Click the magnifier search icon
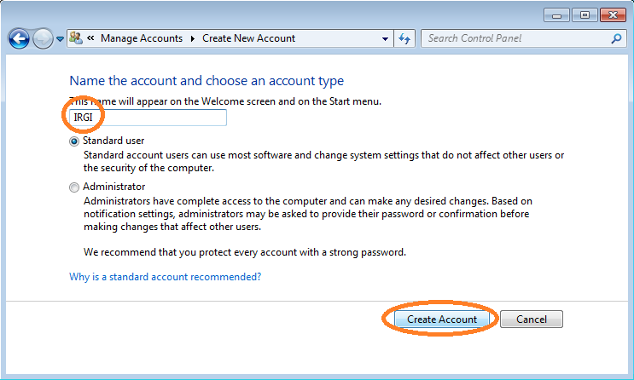The height and width of the screenshot is (380, 634). (616, 38)
